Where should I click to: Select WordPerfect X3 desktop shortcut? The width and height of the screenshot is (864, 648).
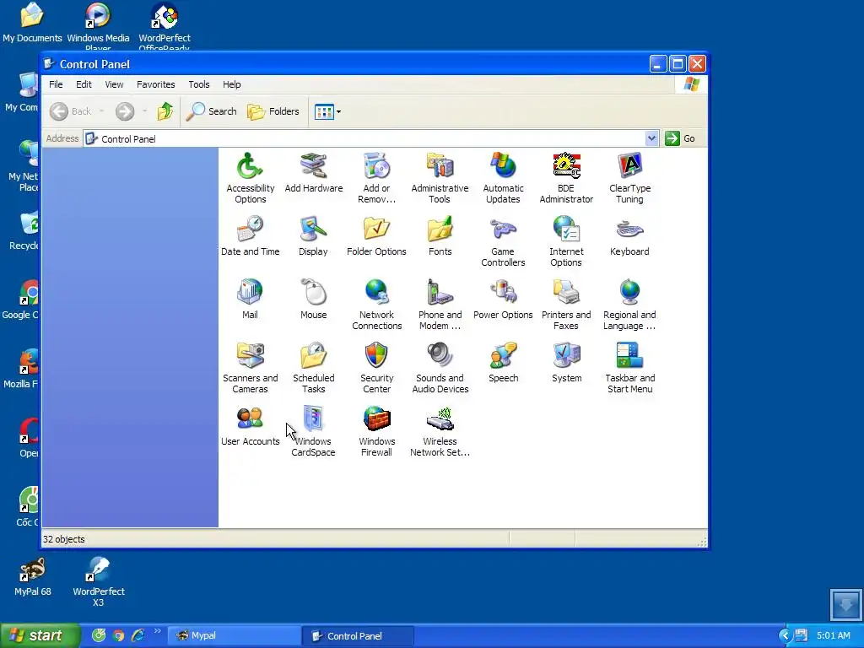(99, 582)
